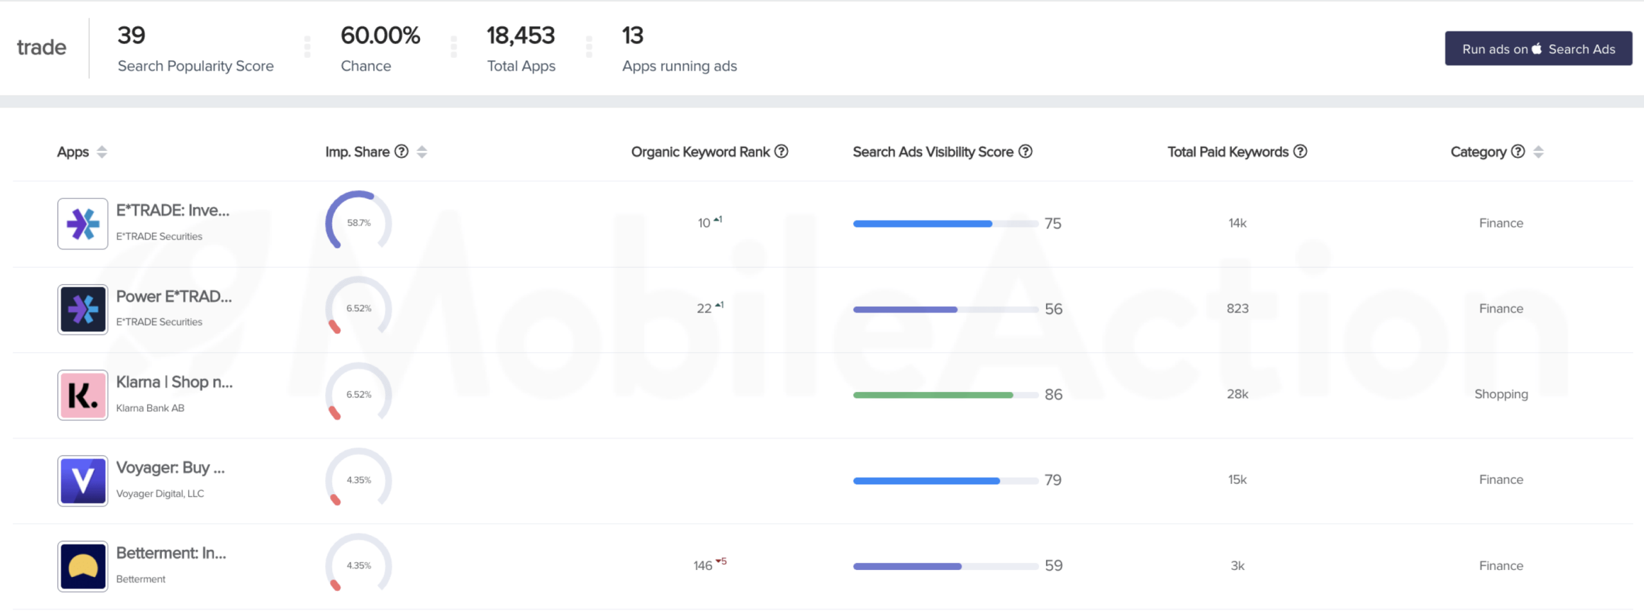Click Klarna visibility score bar 86
1644x611 pixels.
[945, 395]
